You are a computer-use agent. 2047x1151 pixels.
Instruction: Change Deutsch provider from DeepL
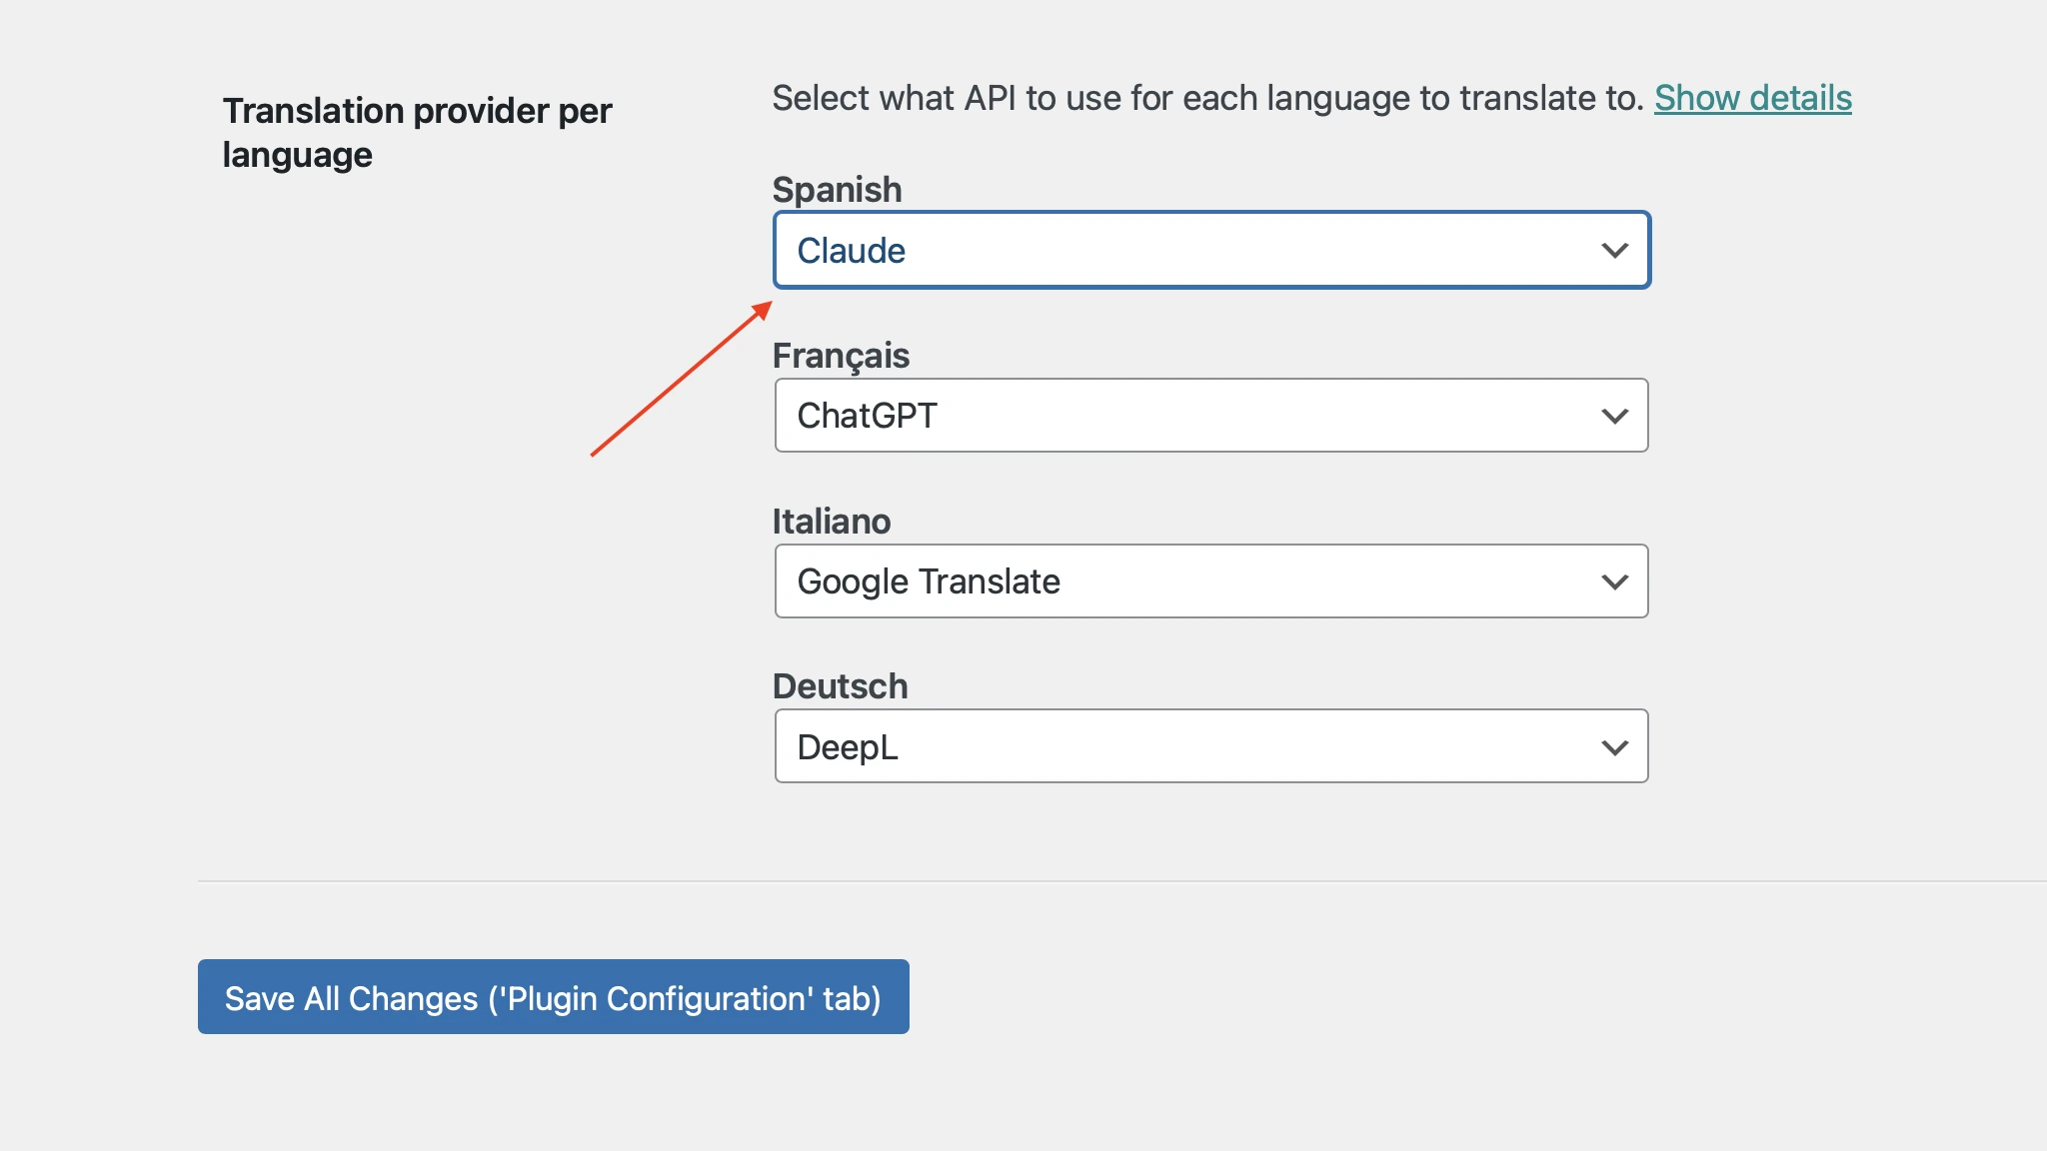pos(1210,744)
